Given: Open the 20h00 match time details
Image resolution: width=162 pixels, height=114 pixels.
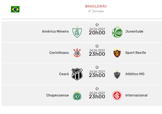Looking at the screenshot, I should 97,33.
